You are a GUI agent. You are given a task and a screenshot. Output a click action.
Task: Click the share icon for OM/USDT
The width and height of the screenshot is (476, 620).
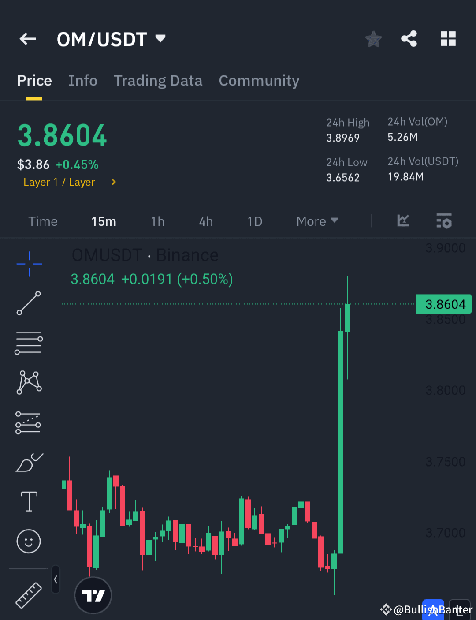coord(409,39)
